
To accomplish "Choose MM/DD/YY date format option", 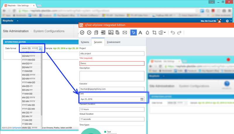I will tap(31, 64).
